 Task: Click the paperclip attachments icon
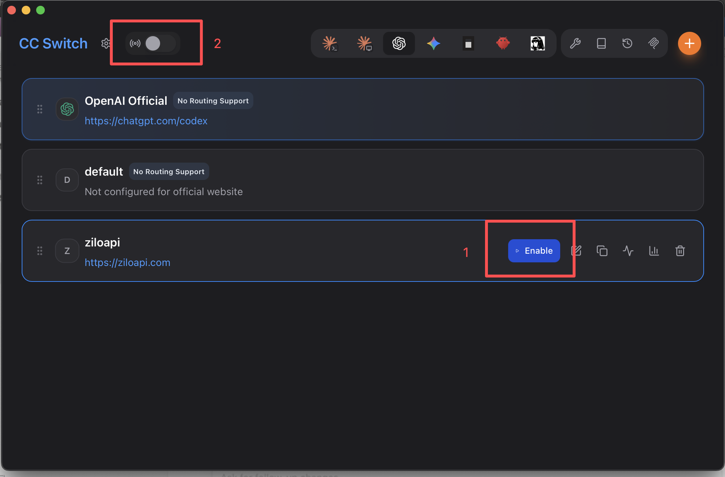[x=653, y=43]
